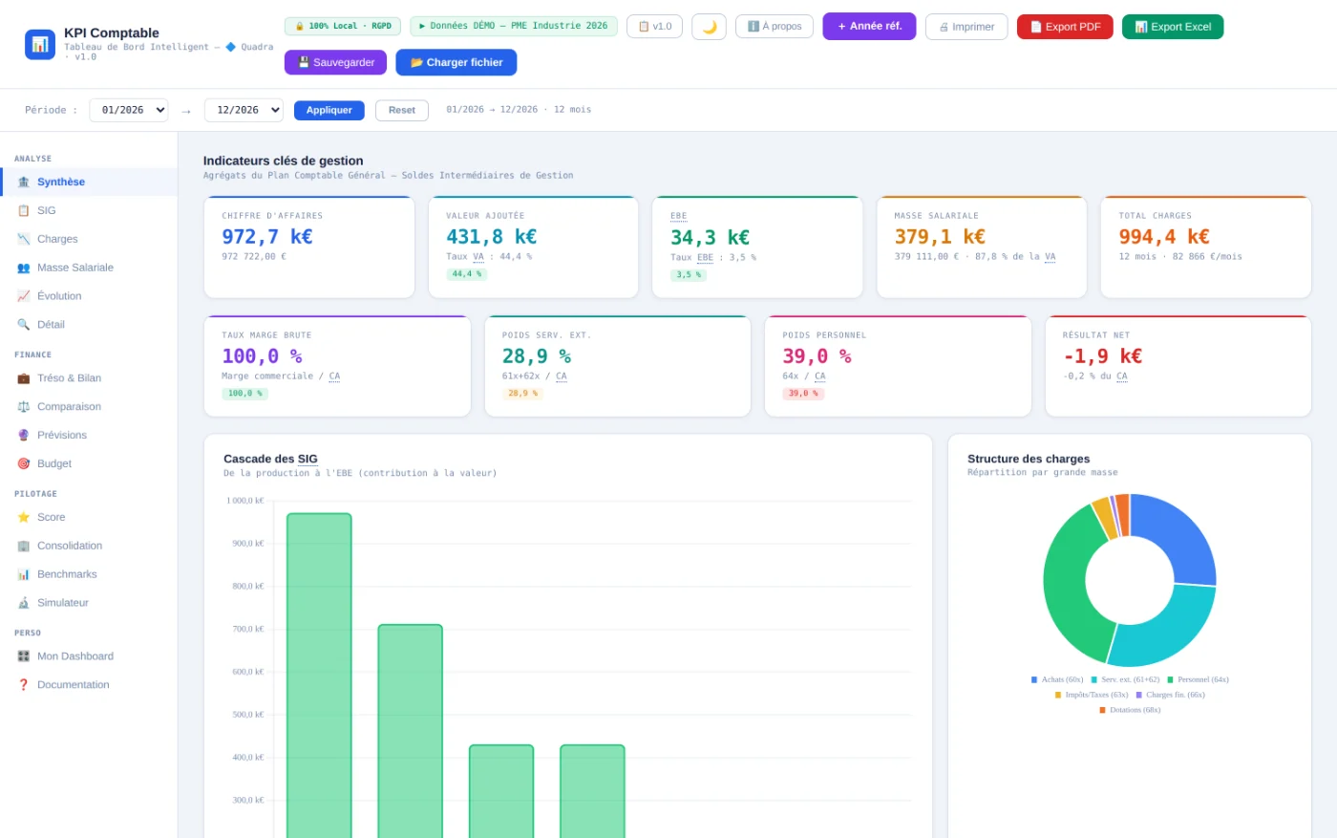
Task: Click the star icon beside Score
Action: [x=24, y=518]
